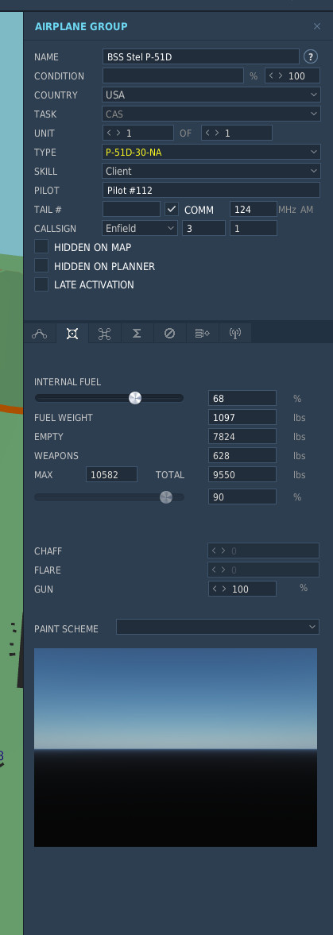Viewport: 333px width, 935px height.
Task: Open the Type dropdown P-51D-30-NA
Action: [x=211, y=152]
